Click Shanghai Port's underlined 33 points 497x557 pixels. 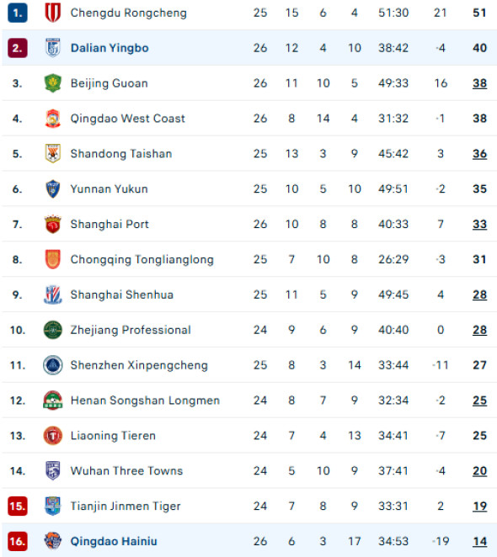point(479,224)
